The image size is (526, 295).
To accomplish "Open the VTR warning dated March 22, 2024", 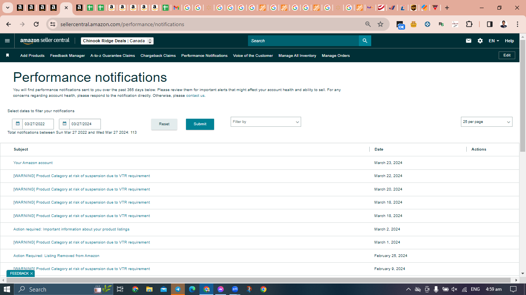I will pyautogui.click(x=82, y=176).
